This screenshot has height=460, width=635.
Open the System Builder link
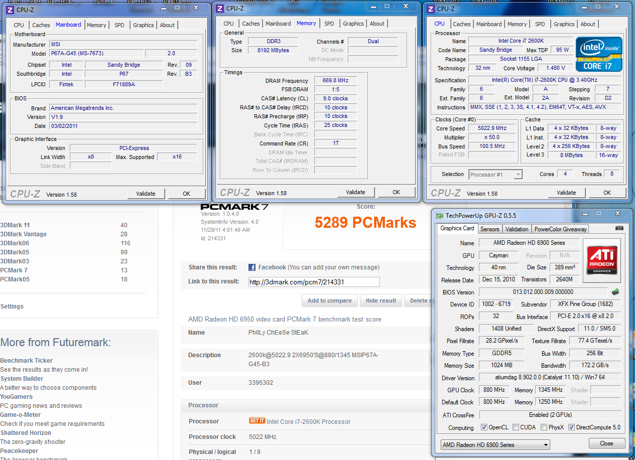click(22, 379)
